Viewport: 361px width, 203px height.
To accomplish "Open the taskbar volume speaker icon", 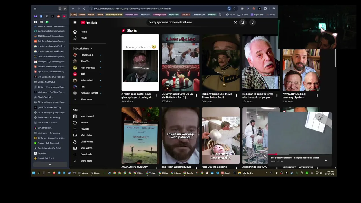I will [321, 173].
